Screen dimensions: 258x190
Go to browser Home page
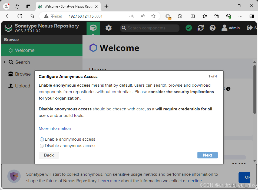(32, 16)
